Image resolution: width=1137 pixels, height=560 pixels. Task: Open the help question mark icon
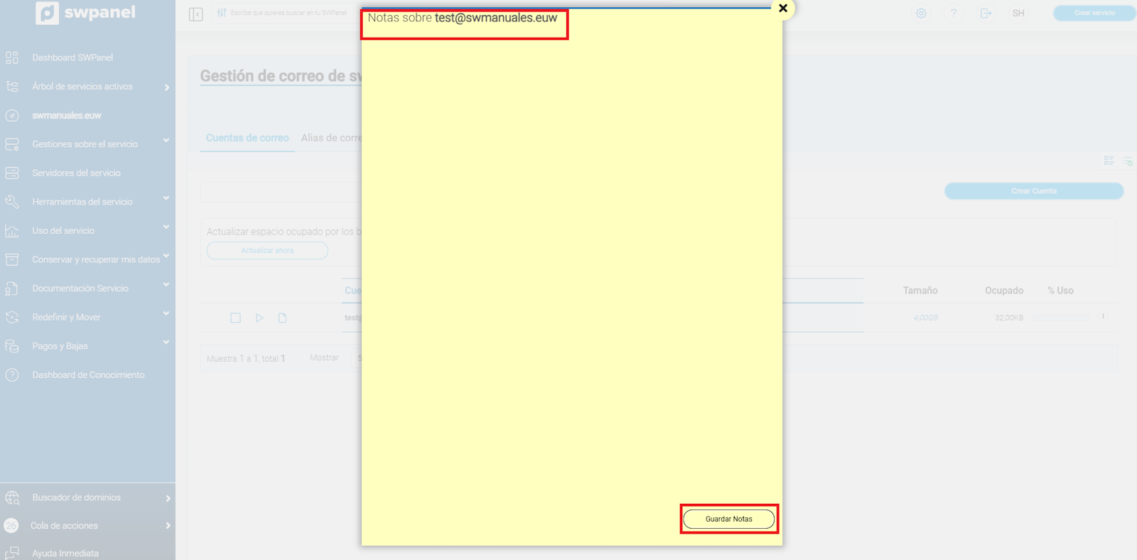pyautogui.click(x=954, y=14)
